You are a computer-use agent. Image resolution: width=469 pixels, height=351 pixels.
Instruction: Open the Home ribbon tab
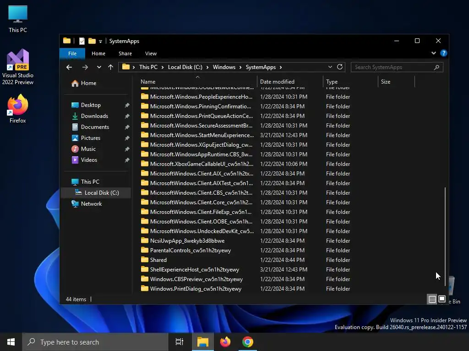click(x=98, y=53)
